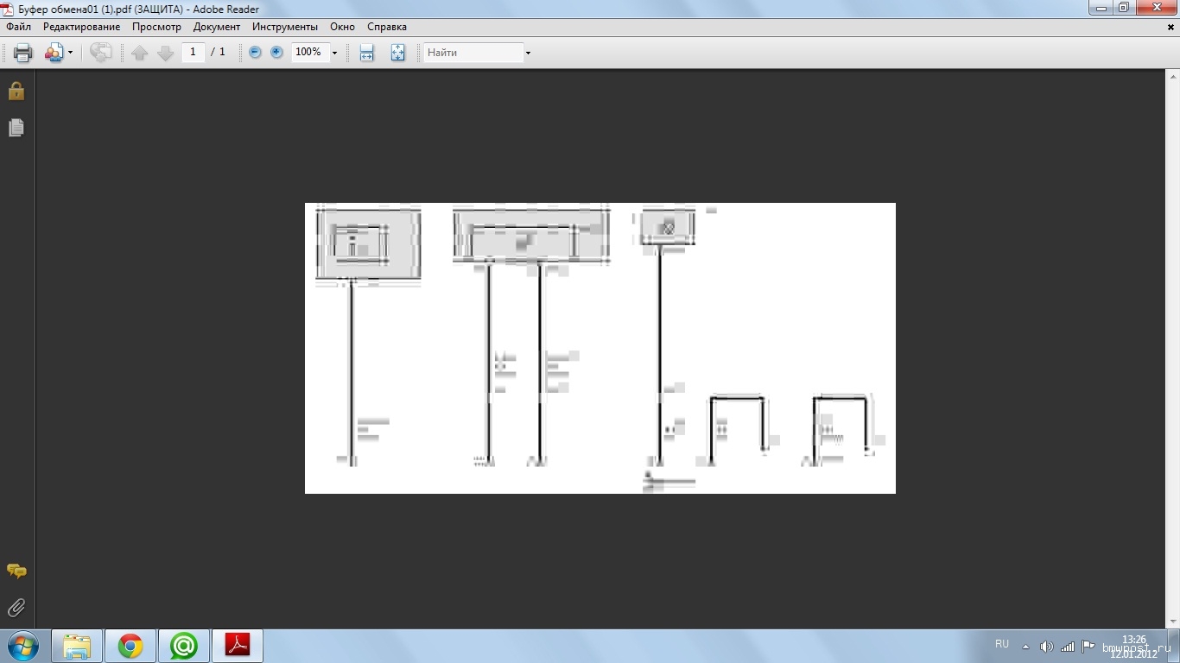The width and height of the screenshot is (1180, 663).
Task: Expand the zoom level 100% dropdown
Action: [334, 53]
